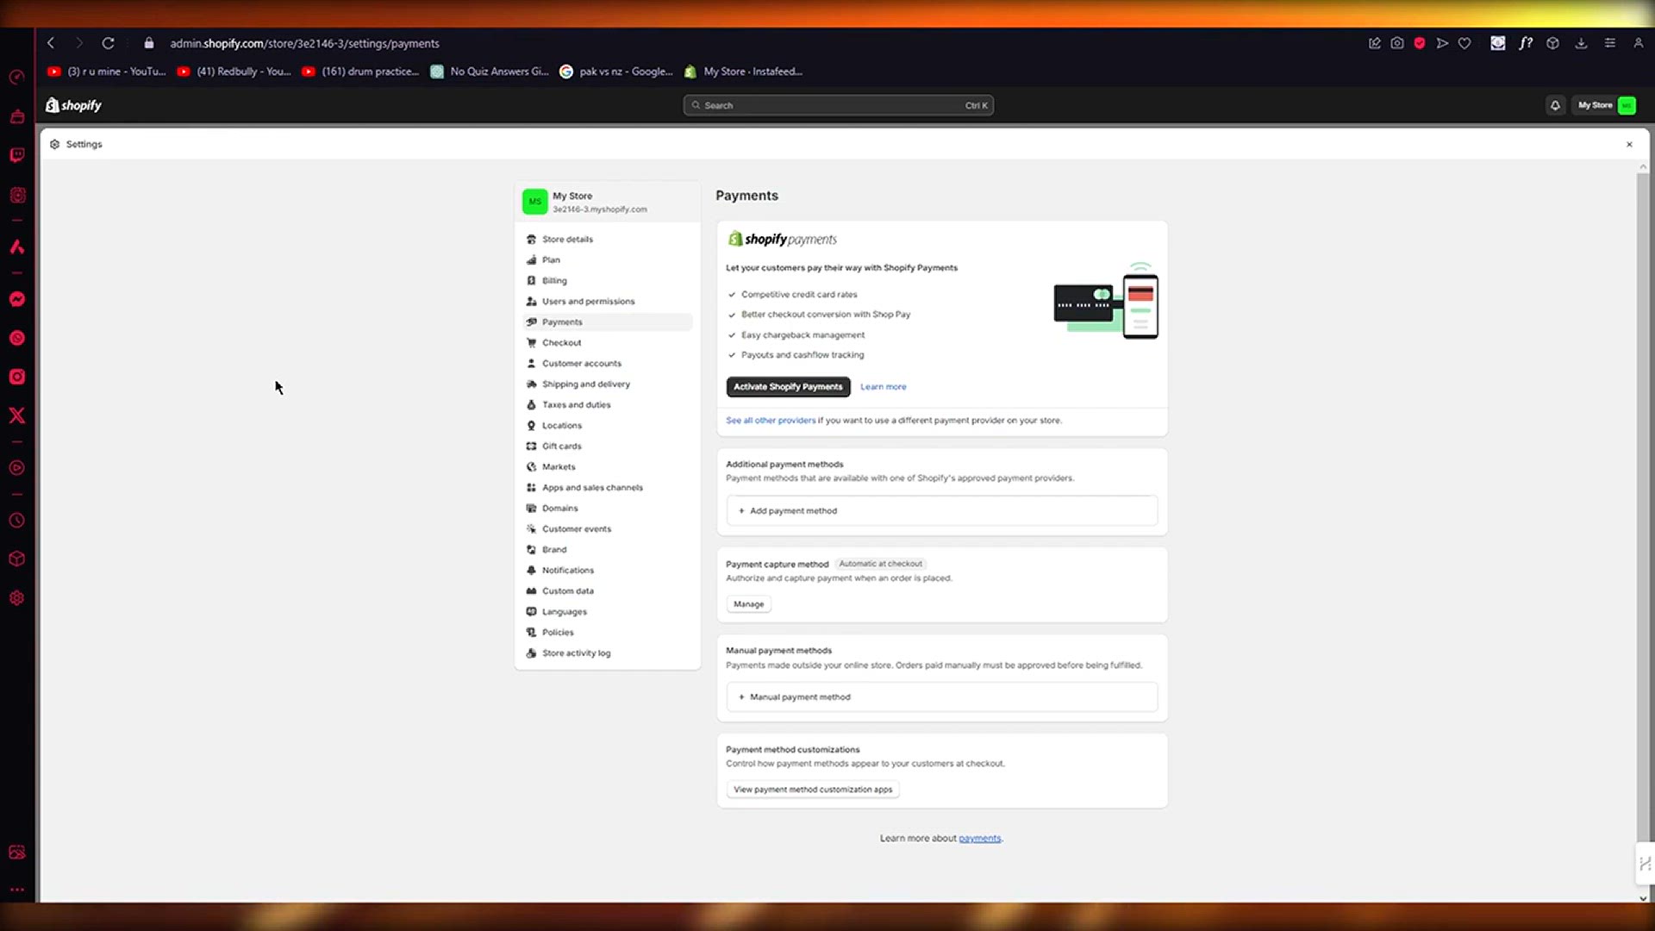Open Policies settings
The image size is (1655, 931).
click(x=608, y=633)
